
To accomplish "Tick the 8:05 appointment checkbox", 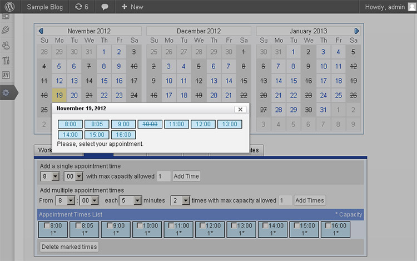I will [x=78, y=225].
